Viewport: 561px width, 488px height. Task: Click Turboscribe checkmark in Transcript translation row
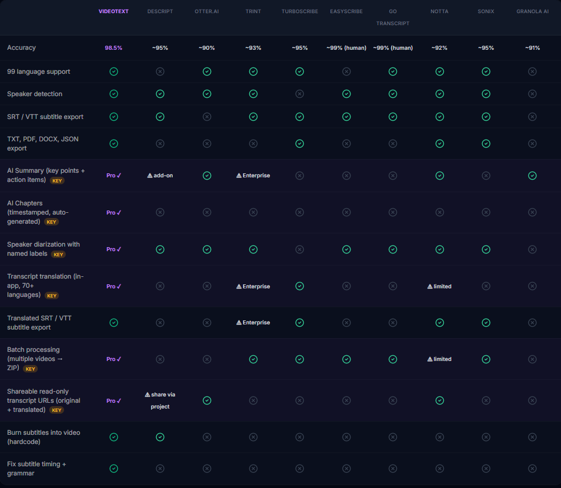pyautogui.click(x=300, y=286)
